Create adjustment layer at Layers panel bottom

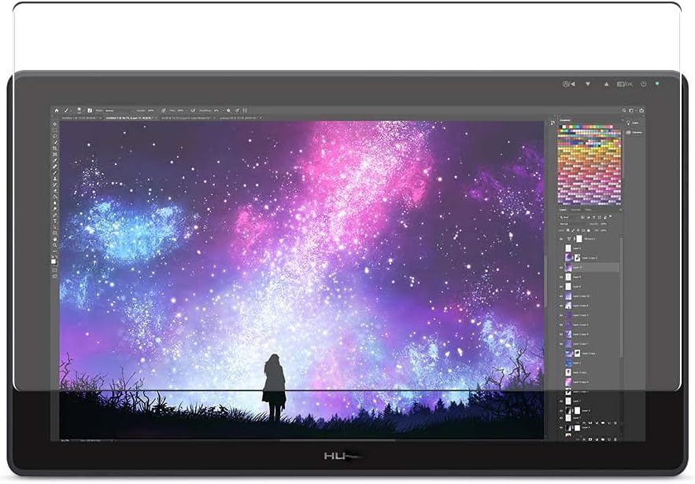click(x=597, y=439)
